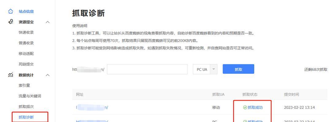This screenshot has height=122, width=330.
Task: Click the 网址 column header
Action: (x=79, y=94)
